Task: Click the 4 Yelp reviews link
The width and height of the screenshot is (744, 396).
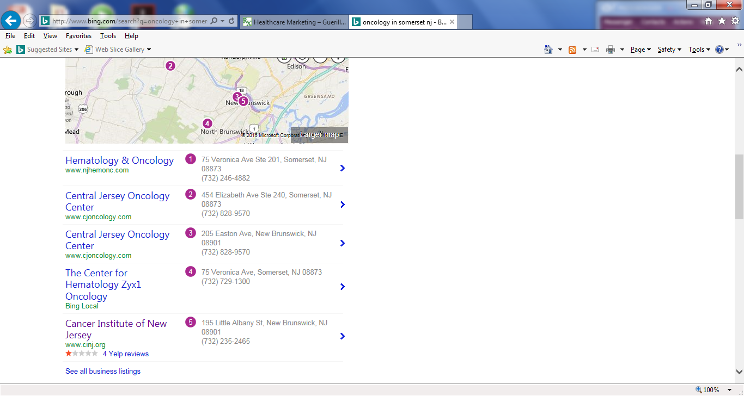Action: click(x=126, y=354)
